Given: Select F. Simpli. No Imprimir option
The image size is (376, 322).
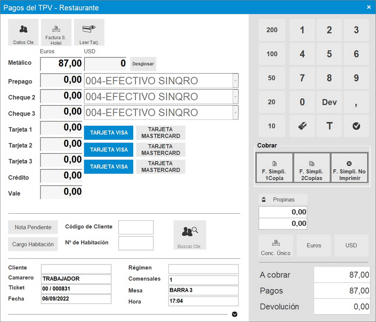Looking at the screenshot, I should (x=349, y=167).
